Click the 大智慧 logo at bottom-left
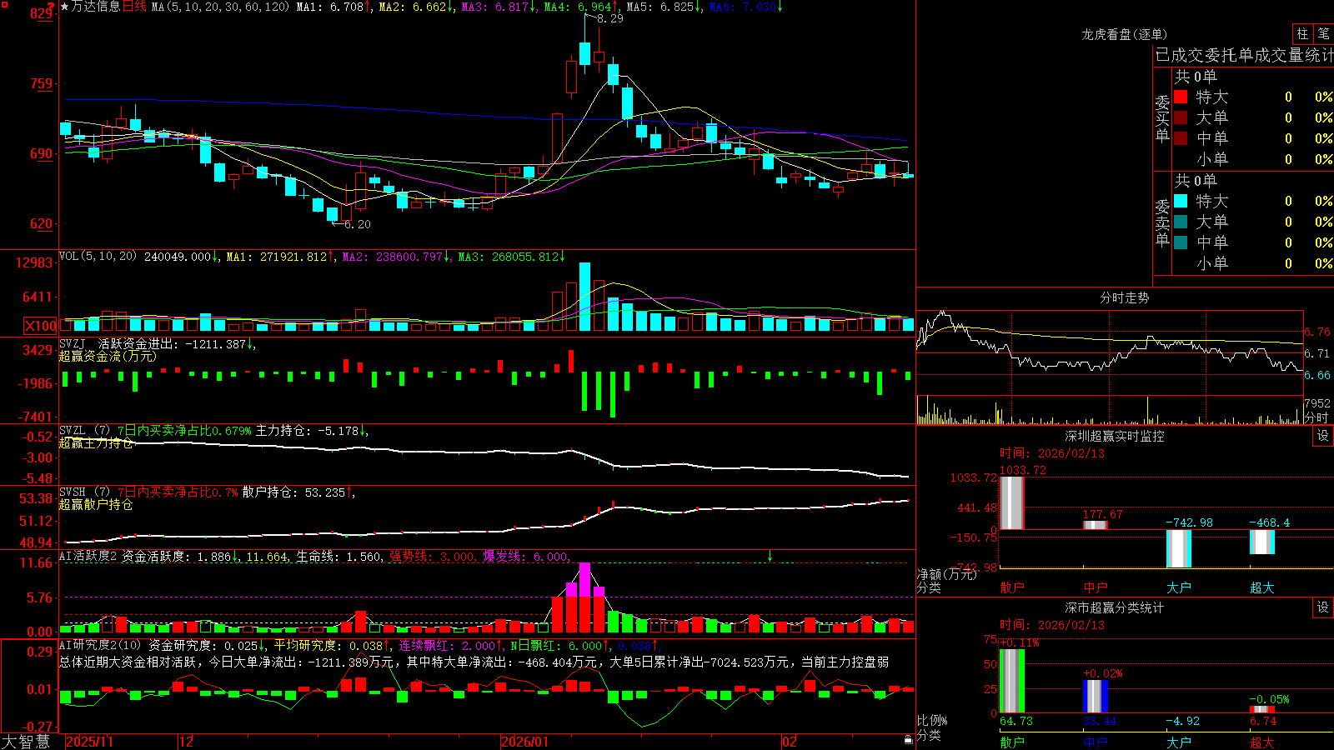Image resolution: width=1334 pixels, height=750 pixels. pos(26,742)
